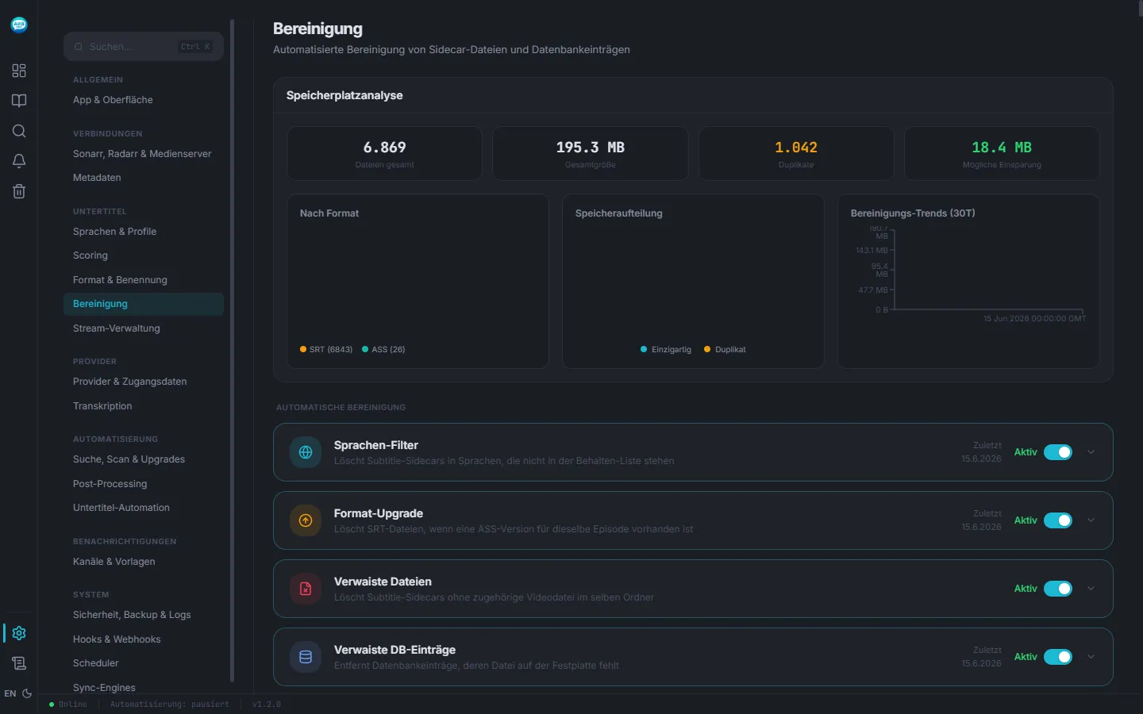Click the SRT (6843) legend entry
The image size is (1143, 714).
326,349
